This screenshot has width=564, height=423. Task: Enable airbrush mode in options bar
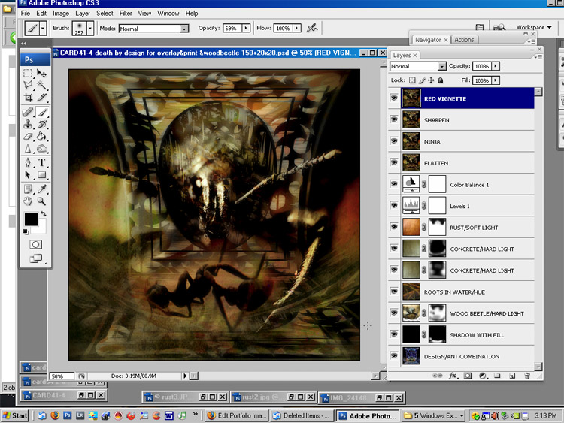(x=311, y=29)
